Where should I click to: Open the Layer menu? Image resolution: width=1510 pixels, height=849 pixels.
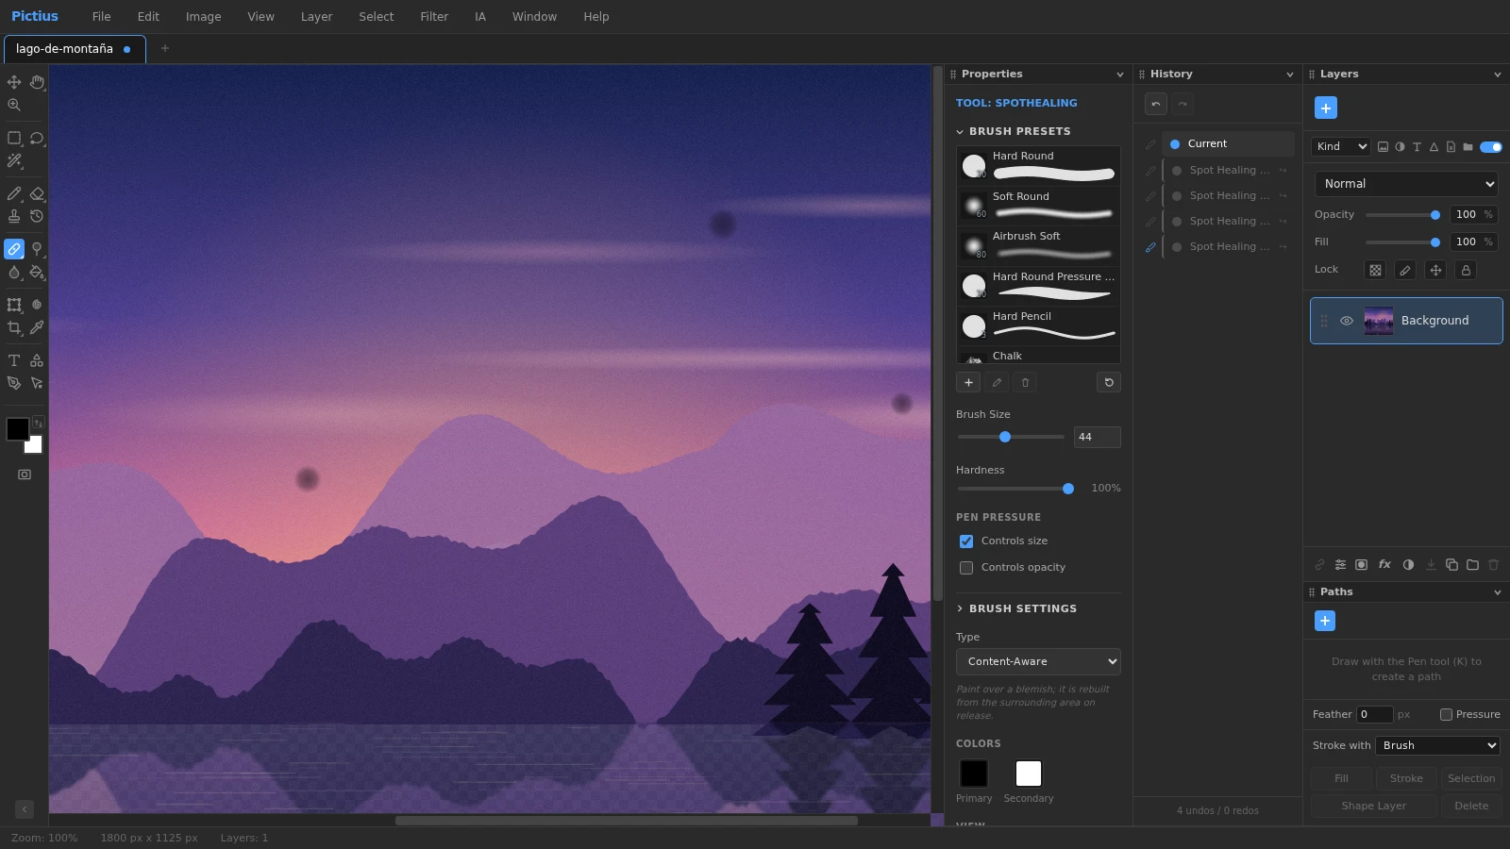(x=316, y=17)
